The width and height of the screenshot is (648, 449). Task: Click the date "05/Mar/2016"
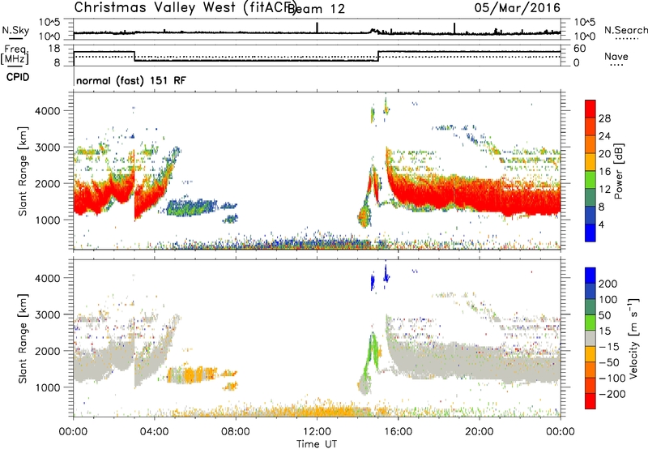click(x=518, y=8)
